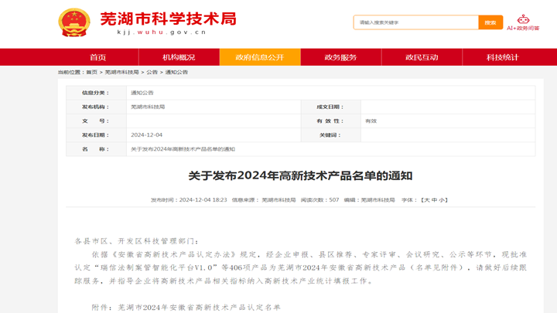Screen dimensions: 557x313
Task: Open the 科技统计 navigation tab
Action: pos(502,57)
